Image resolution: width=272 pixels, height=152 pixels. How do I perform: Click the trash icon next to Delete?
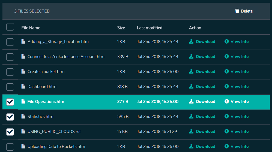[237, 11]
